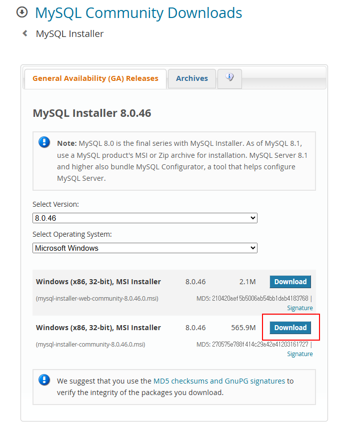Switch to General Availability (GA) Releases tab
The height and width of the screenshot is (433, 361).
[95, 79]
